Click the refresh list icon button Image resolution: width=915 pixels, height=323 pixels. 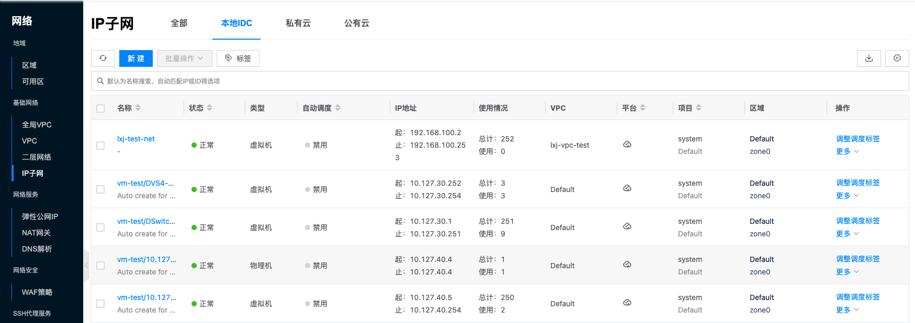point(103,58)
